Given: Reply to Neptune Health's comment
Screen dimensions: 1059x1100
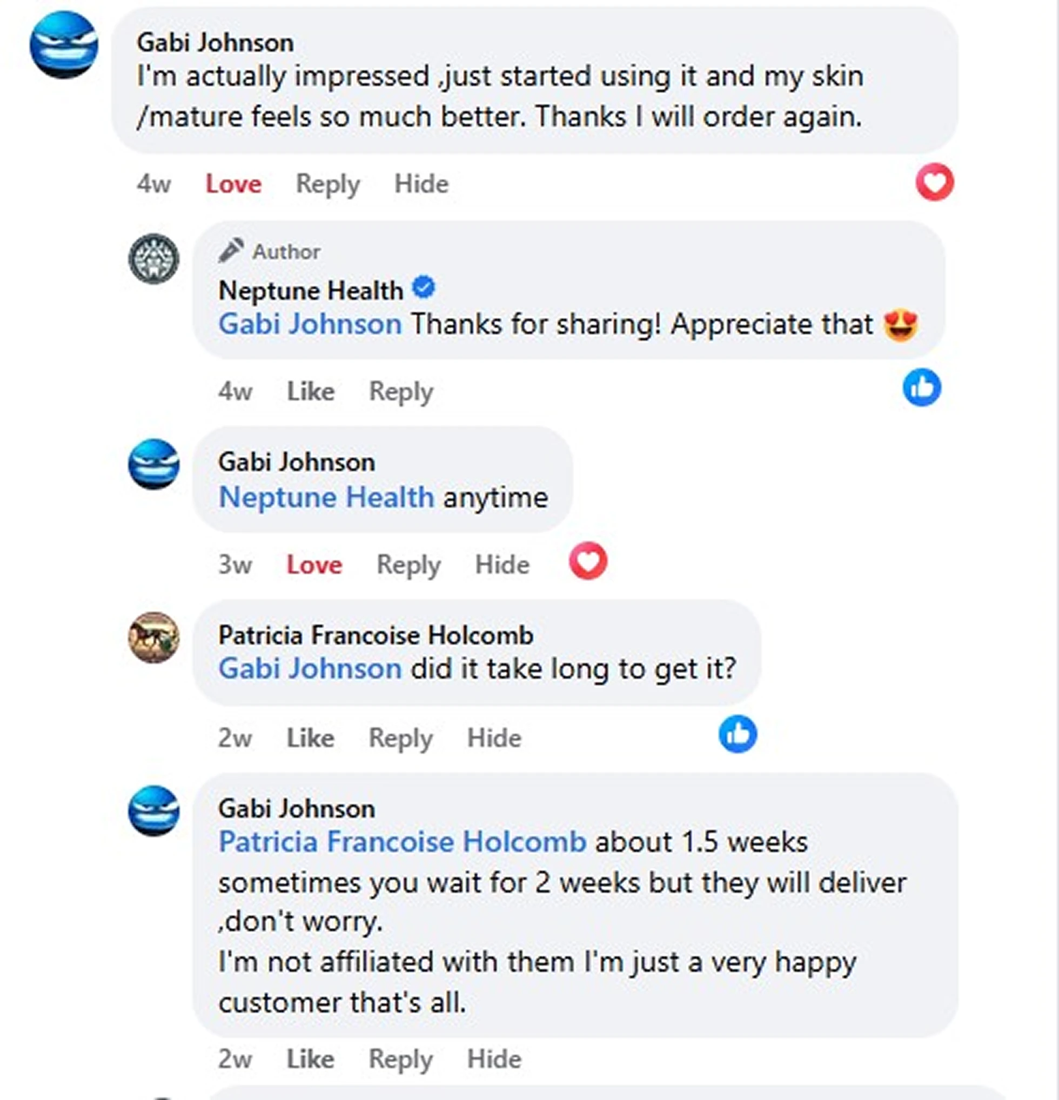Looking at the screenshot, I should click(401, 391).
